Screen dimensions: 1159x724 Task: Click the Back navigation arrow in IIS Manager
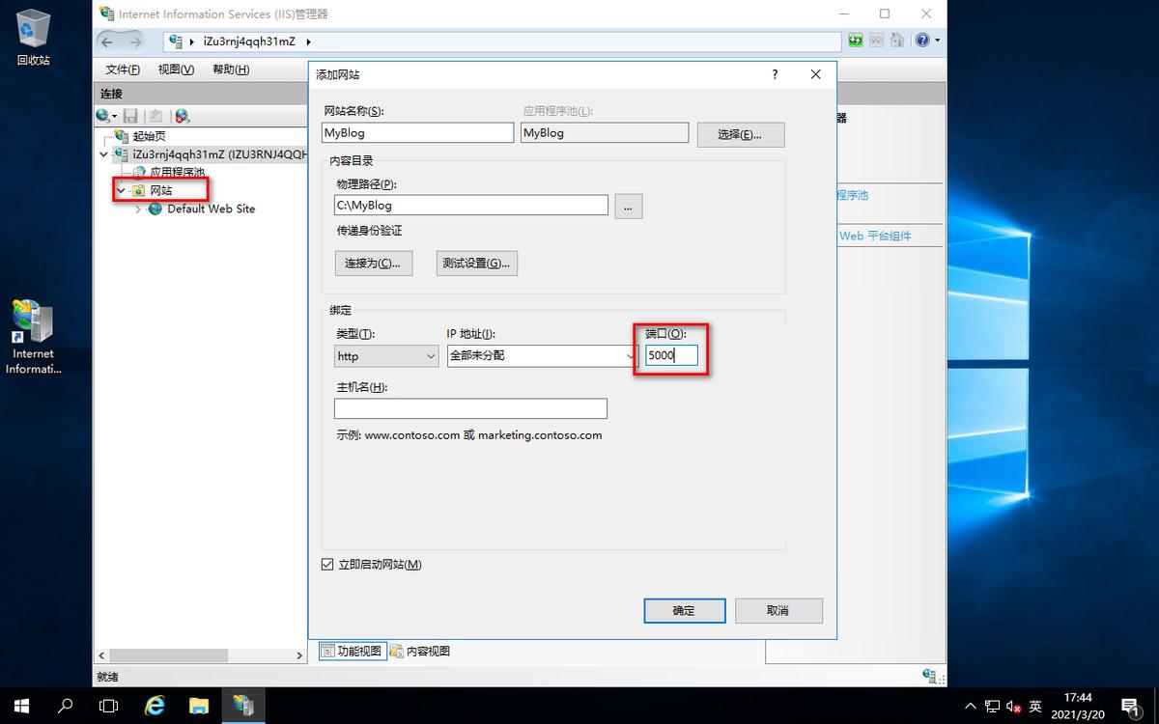coord(107,42)
